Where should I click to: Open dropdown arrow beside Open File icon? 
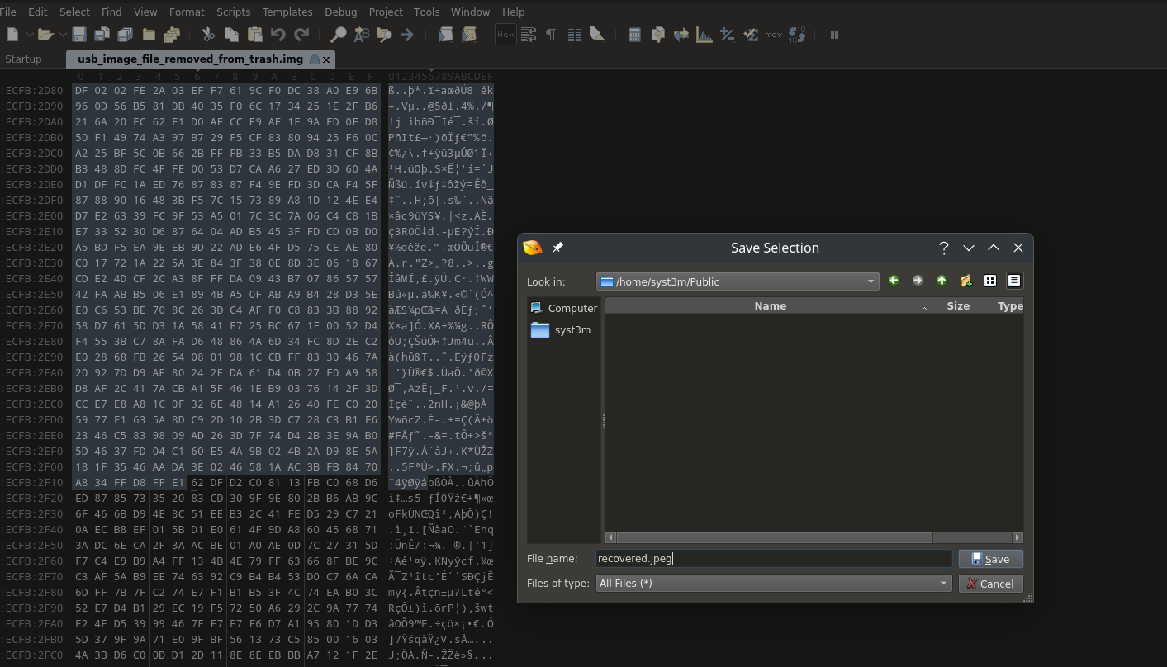pyautogui.click(x=63, y=35)
